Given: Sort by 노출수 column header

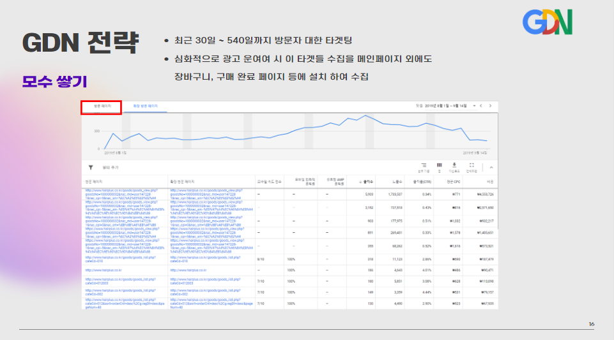Looking at the screenshot, I should point(397,182).
